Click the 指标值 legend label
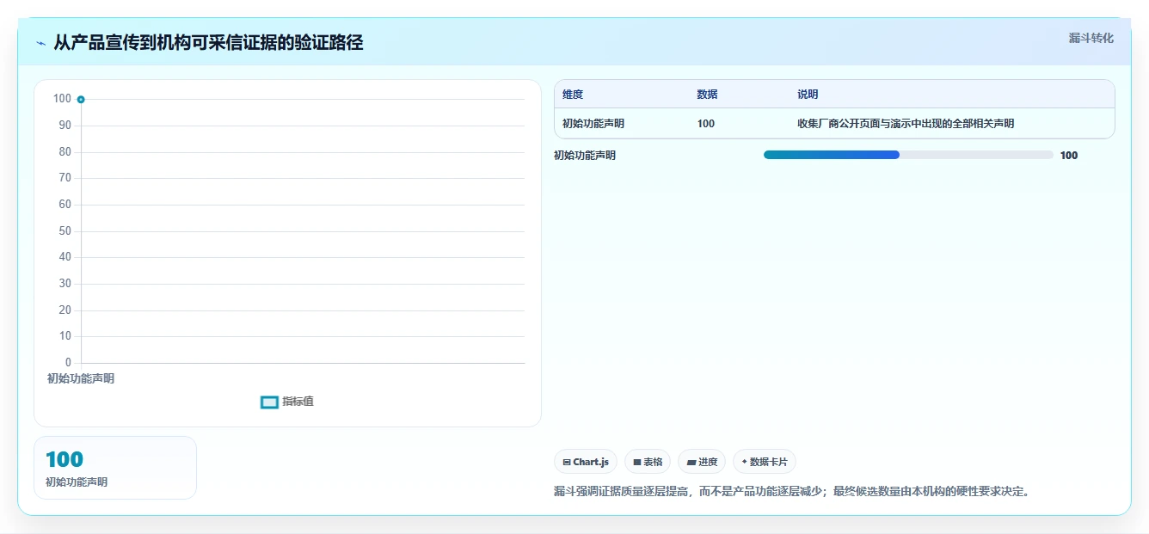Screen dimensions: 1149x534 click(298, 402)
